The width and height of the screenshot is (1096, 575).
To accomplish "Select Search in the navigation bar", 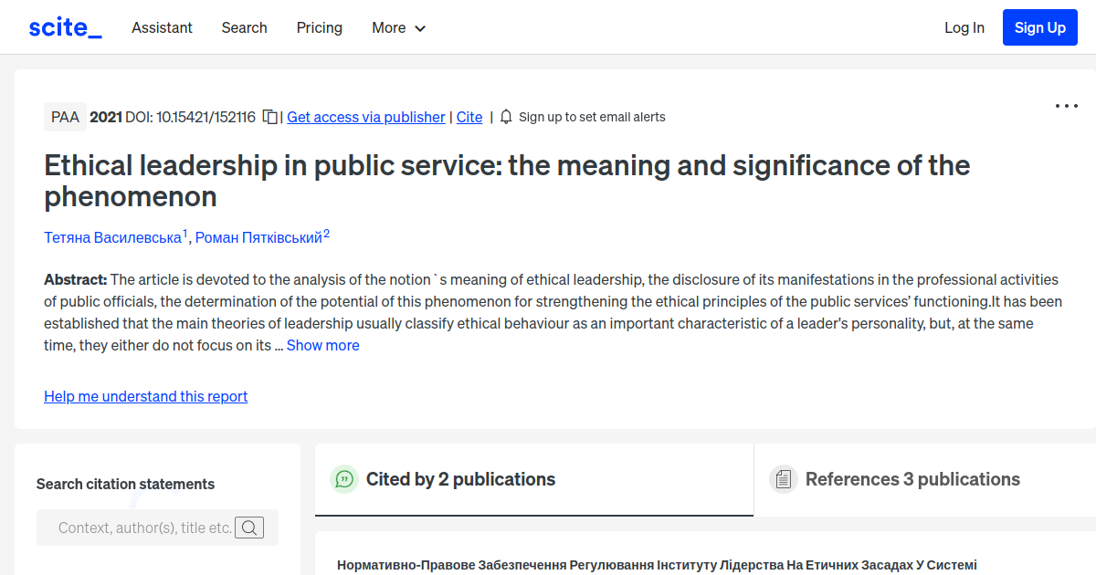I will [x=244, y=28].
